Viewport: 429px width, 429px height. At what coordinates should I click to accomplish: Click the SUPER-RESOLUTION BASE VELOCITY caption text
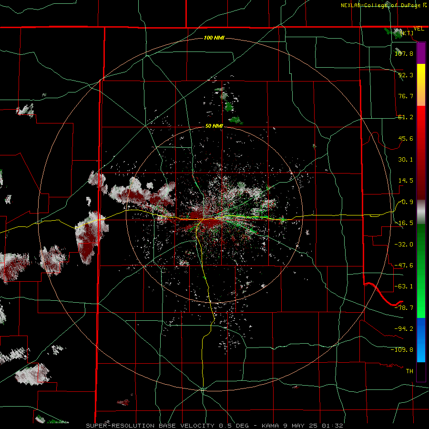pos(151,426)
